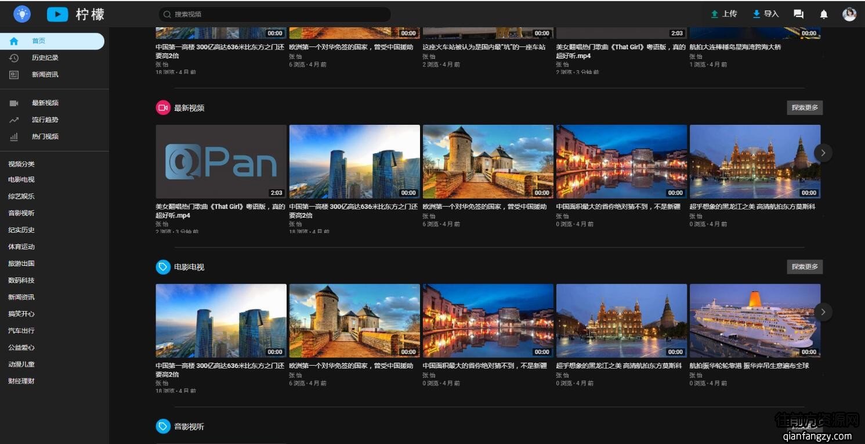Select the 动漫儿童 category

pos(21,364)
